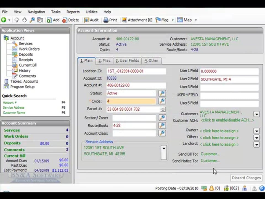265x199 pixels.
Task: Switch to the 3. User Fields tab
Action: (127, 61)
